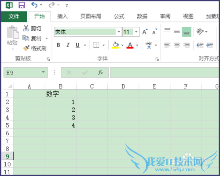Expand the text orientation options arrow
The height and width of the screenshot is (176, 220).
(x=206, y=32)
